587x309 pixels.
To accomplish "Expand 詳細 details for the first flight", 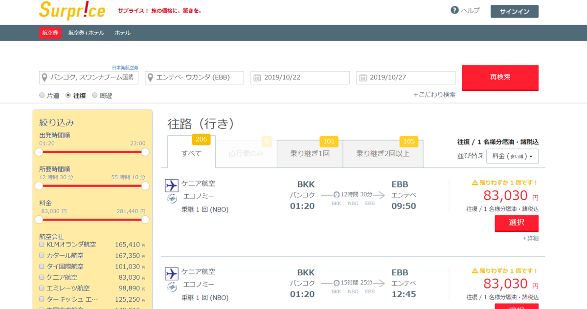I will 530,238.
